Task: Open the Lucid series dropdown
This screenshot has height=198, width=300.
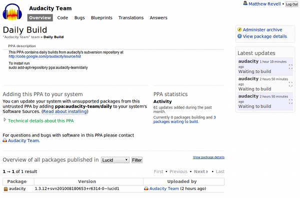Action: pos(115,160)
